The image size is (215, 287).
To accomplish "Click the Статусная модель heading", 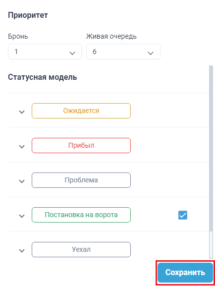I will (43, 77).
